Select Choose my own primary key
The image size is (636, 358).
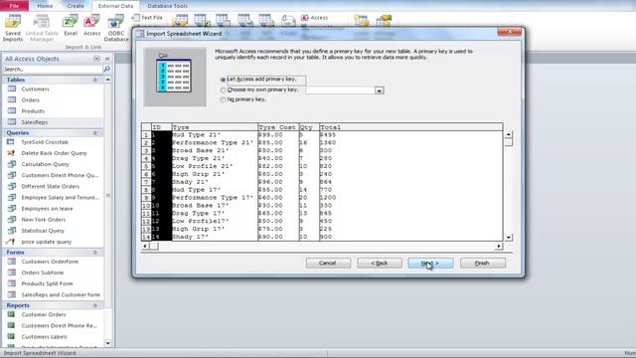click(x=223, y=89)
